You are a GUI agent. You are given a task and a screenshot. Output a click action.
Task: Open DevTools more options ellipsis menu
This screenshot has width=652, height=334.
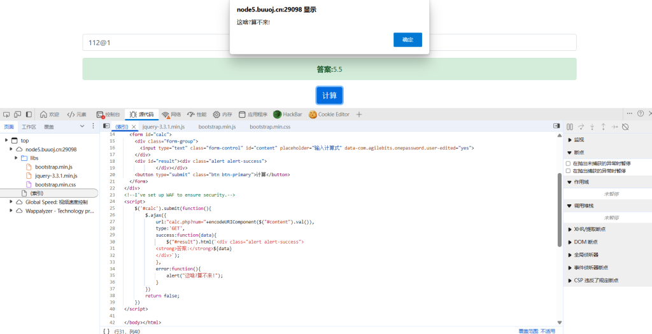(x=630, y=113)
